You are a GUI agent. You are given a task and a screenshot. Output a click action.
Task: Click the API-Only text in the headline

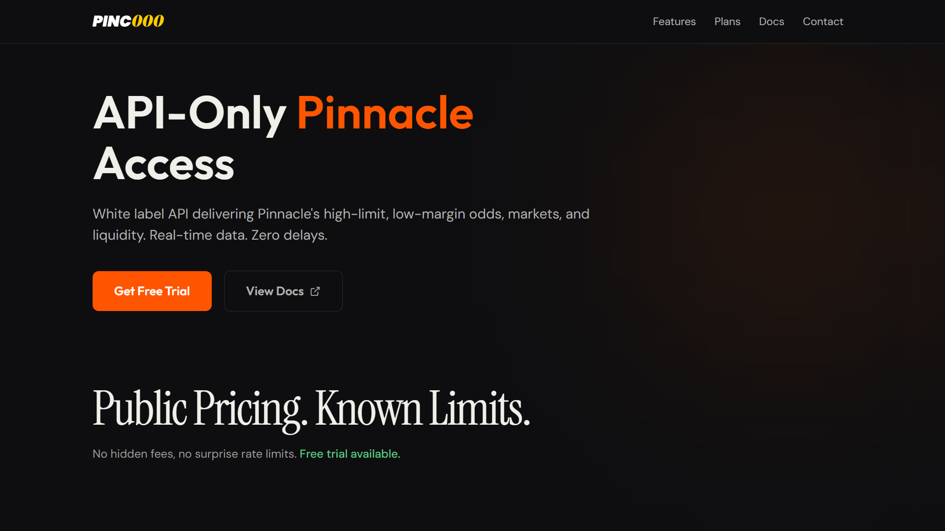190,113
